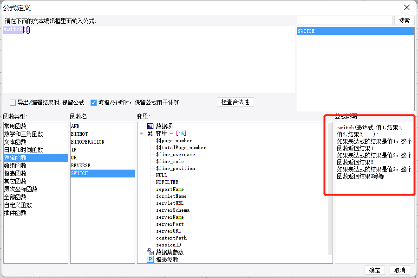Select the REVERSE function name
The width and height of the screenshot is (418, 278).
click(103, 165)
